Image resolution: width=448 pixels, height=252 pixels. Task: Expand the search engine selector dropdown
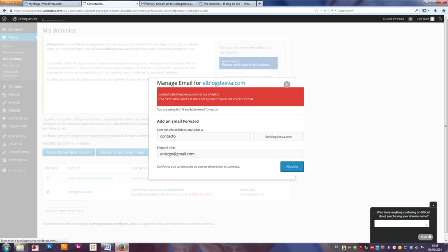334,11
